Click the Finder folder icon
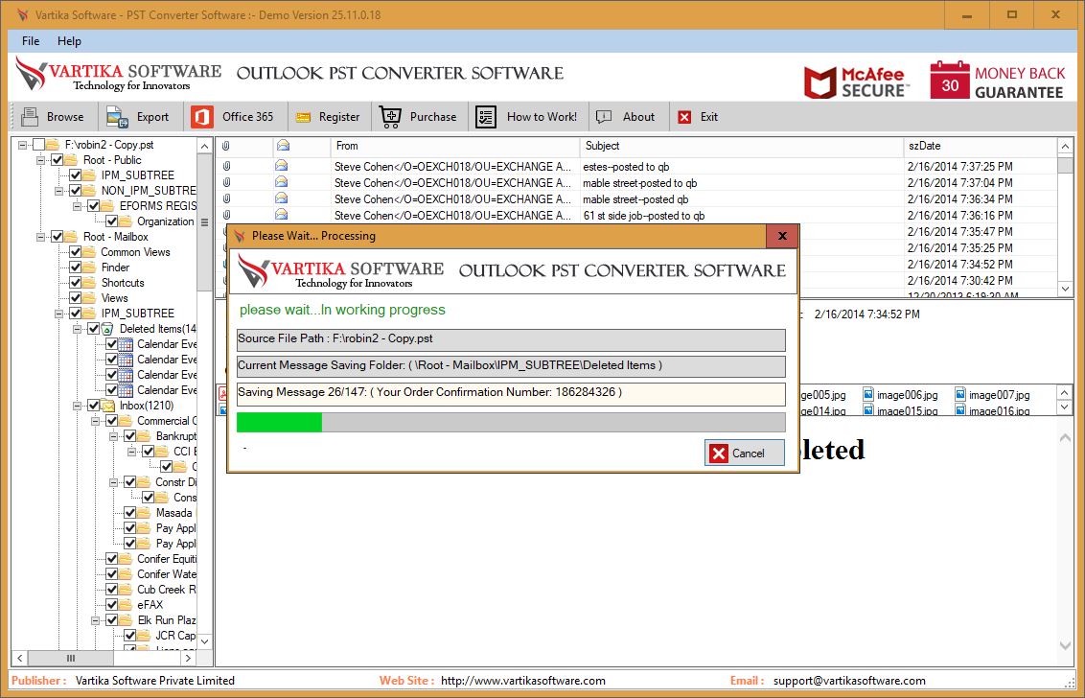This screenshot has height=698, width=1085. click(90, 268)
